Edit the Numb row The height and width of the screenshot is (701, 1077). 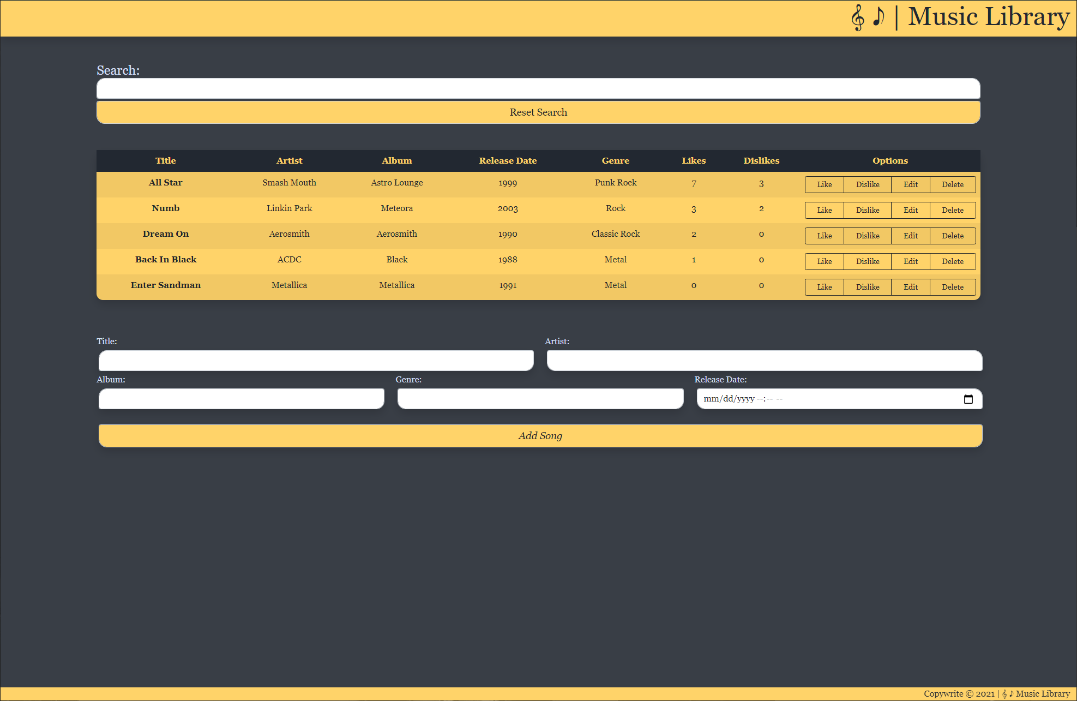[x=911, y=211]
